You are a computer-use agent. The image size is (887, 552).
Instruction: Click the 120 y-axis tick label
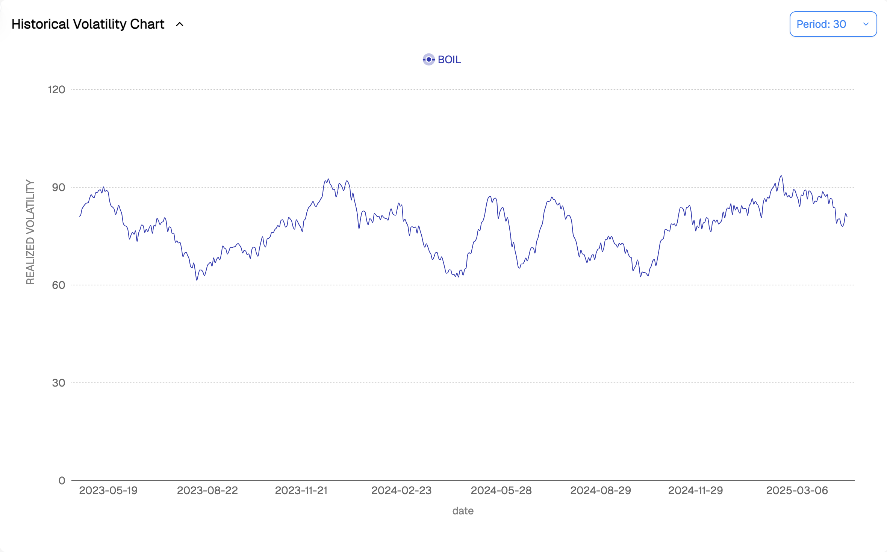tap(56, 89)
